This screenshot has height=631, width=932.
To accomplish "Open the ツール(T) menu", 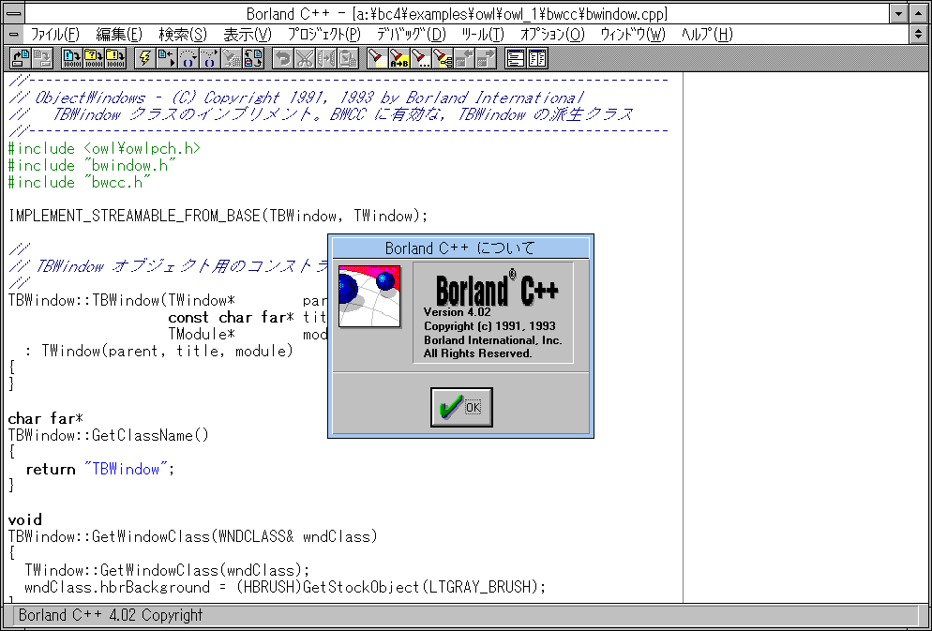I will coord(483,35).
